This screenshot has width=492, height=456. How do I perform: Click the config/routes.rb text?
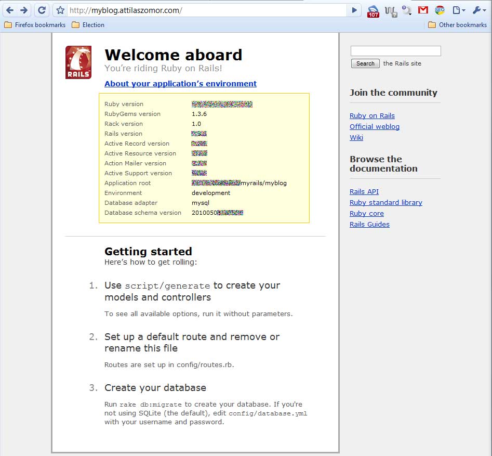coord(205,364)
